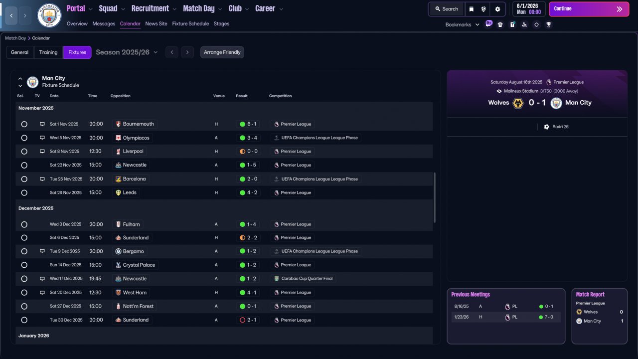
Task: Select the radio button for the Fulham fixture
Action: coord(24,224)
